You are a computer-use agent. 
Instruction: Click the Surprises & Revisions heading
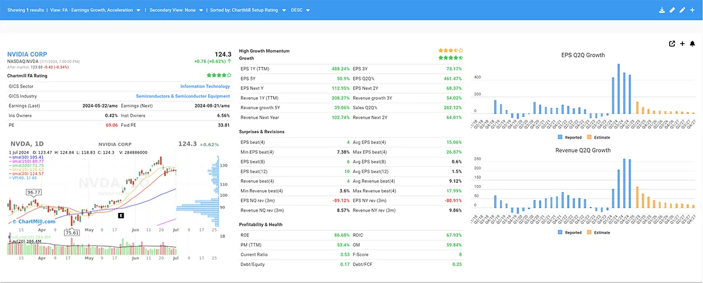pyautogui.click(x=262, y=132)
